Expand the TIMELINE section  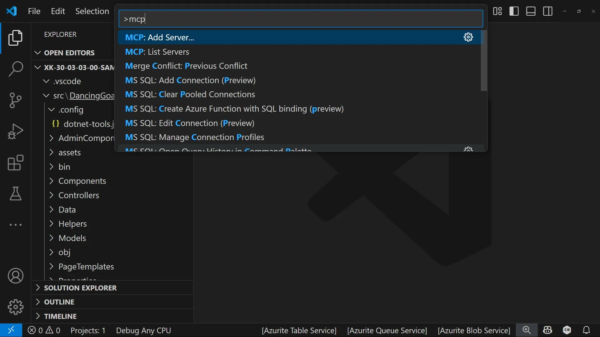point(113,316)
